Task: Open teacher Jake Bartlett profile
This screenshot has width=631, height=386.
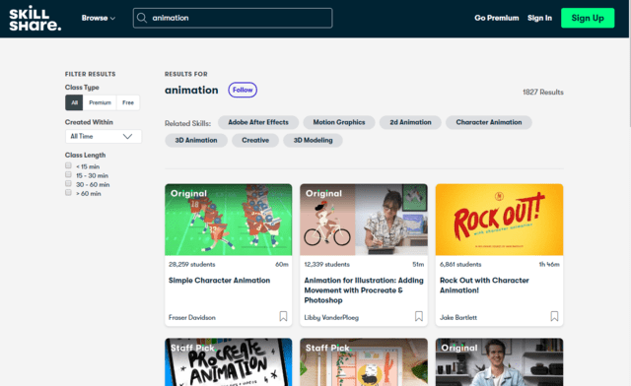Action: 458,318
